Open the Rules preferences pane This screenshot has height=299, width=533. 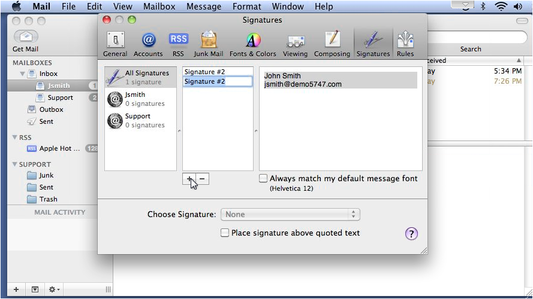click(x=405, y=44)
